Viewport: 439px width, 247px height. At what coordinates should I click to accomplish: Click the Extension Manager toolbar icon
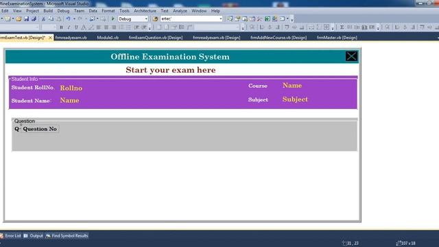[274, 19]
